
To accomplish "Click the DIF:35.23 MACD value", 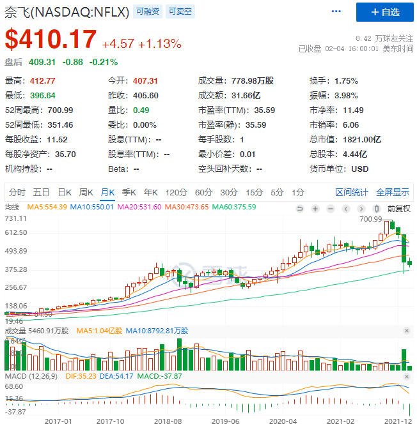I will click(x=81, y=376).
